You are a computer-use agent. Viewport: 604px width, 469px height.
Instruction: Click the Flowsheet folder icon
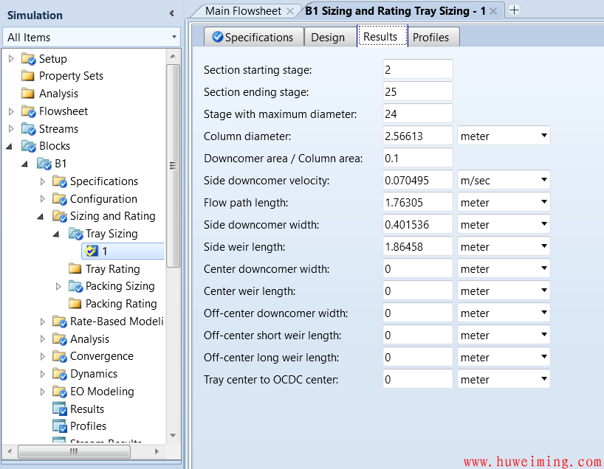click(x=29, y=111)
